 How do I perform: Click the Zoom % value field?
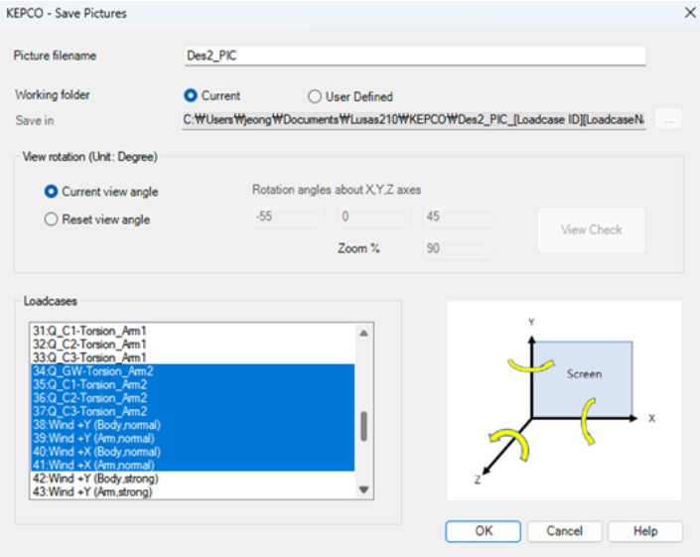(x=458, y=248)
